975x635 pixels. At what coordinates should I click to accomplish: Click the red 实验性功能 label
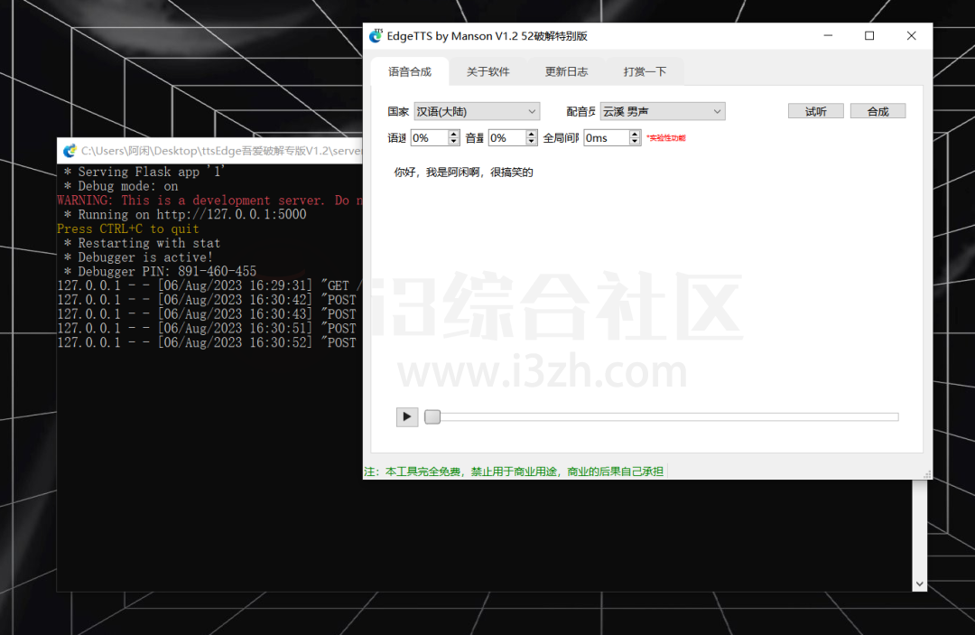(x=666, y=138)
